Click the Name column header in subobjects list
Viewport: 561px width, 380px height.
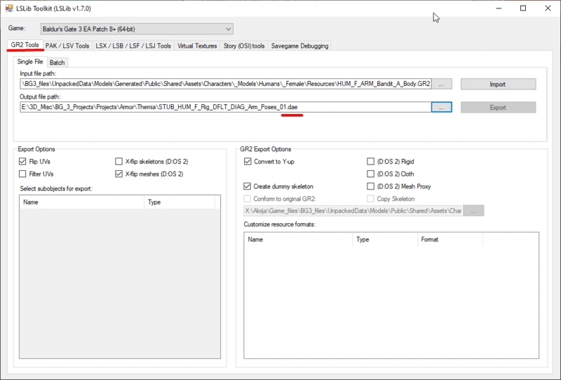81,202
